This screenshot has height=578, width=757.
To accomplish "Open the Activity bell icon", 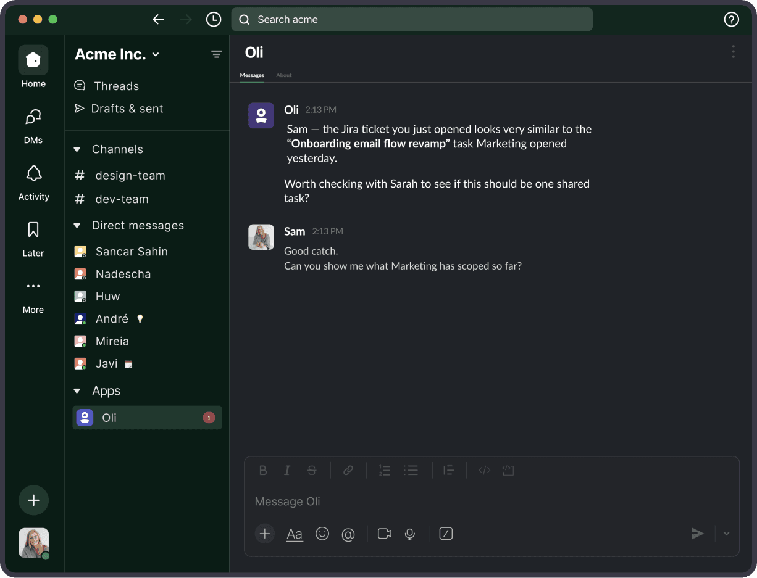I will tap(33, 175).
